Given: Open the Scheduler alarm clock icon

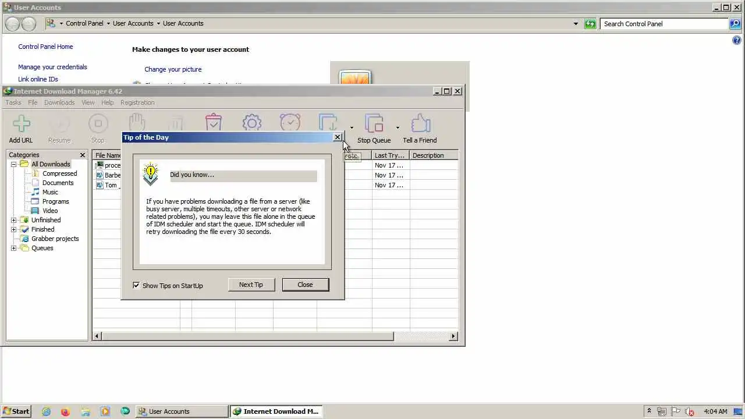Looking at the screenshot, I should (x=290, y=122).
